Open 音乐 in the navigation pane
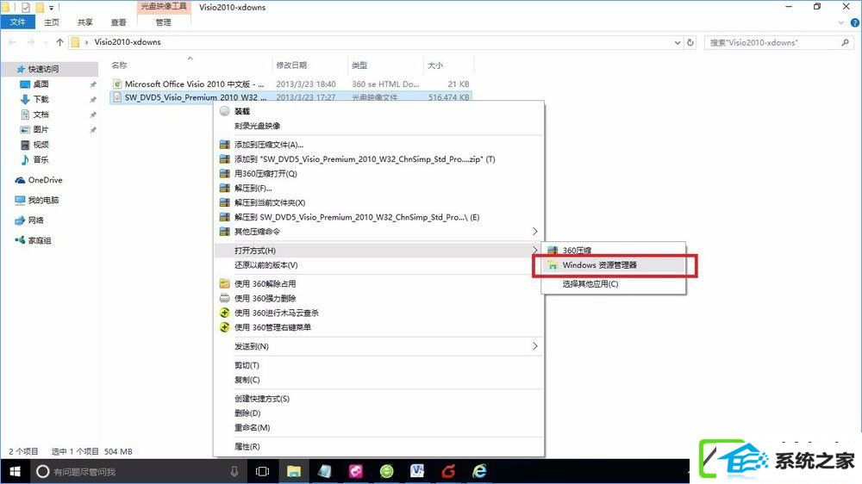 point(41,159)
